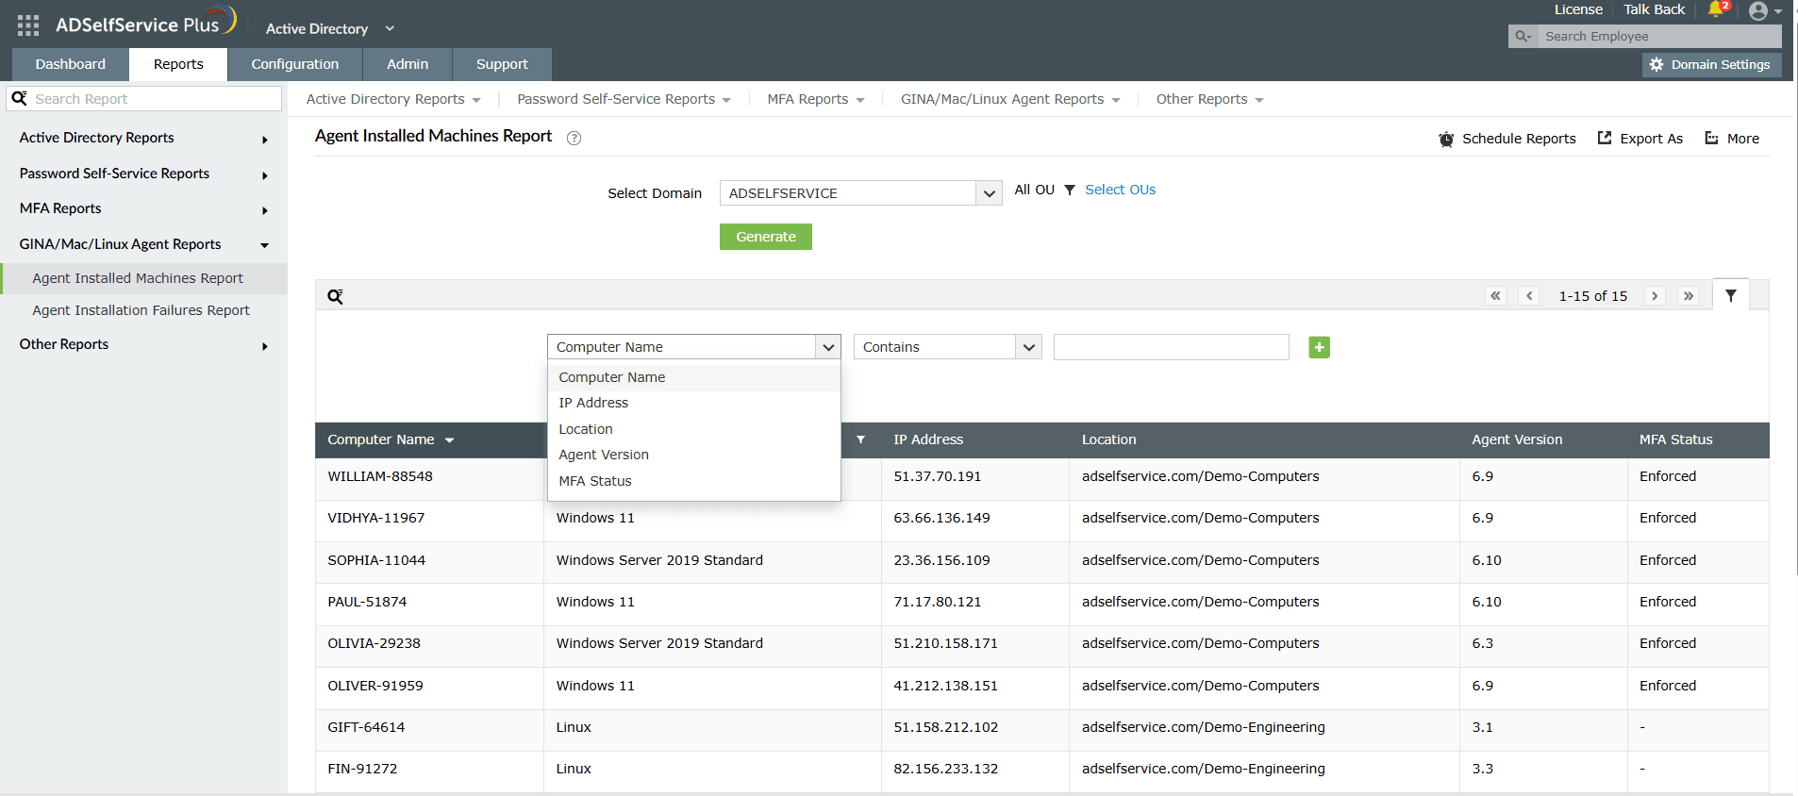
Task: Select Agent Version from filter dropdown list
Action: 693,455
